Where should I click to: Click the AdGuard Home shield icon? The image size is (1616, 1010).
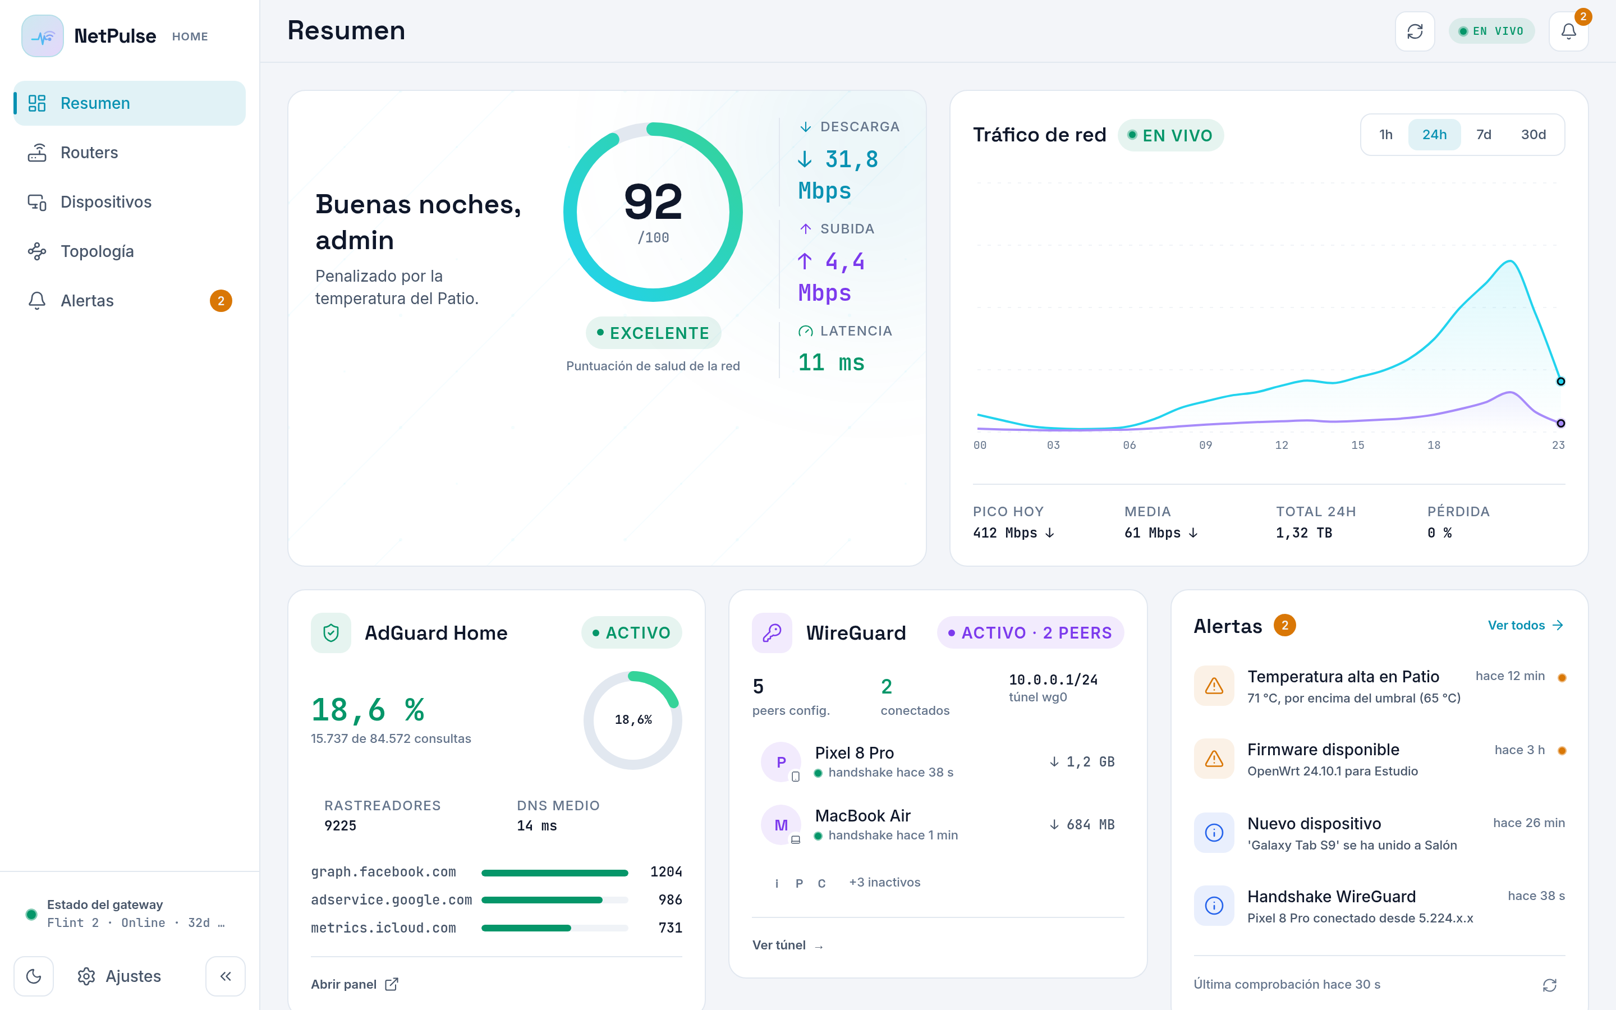click(331, 632)
